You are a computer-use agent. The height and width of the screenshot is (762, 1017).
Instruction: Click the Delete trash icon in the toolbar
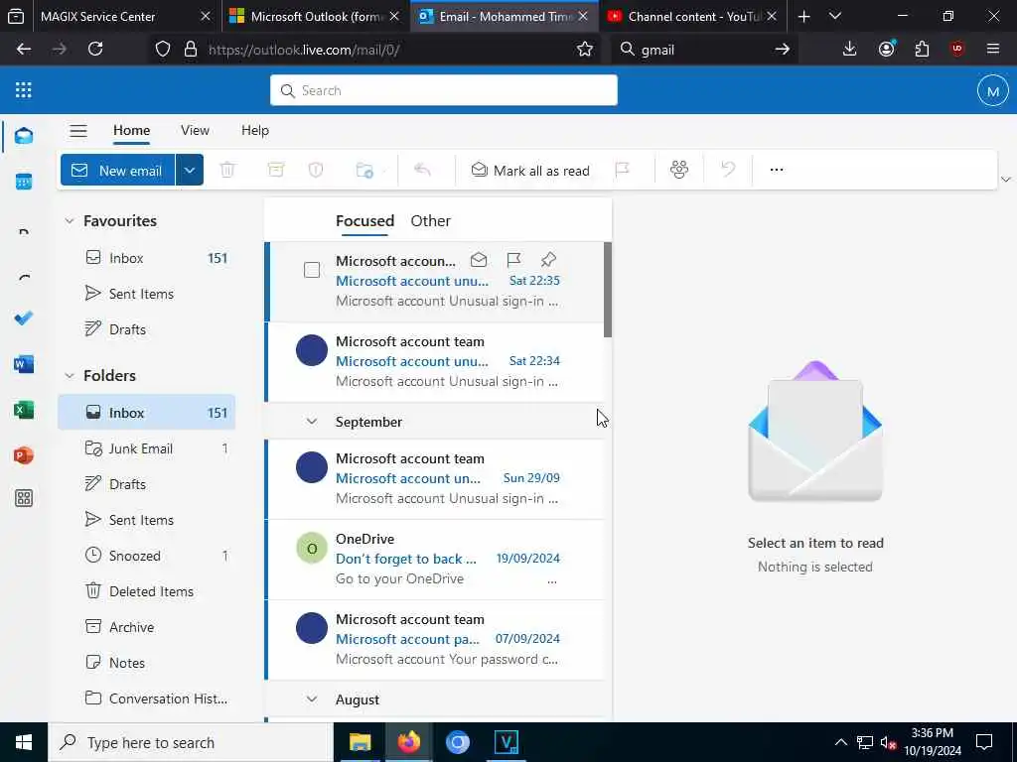pos(227,171)
